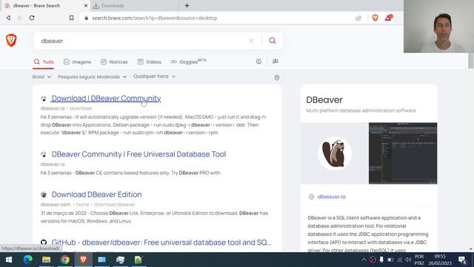Expand the Pesquisa segura: Moderado dropdown
The width and height of the screenshot is (474, 267).
click(x=92, y=77)
